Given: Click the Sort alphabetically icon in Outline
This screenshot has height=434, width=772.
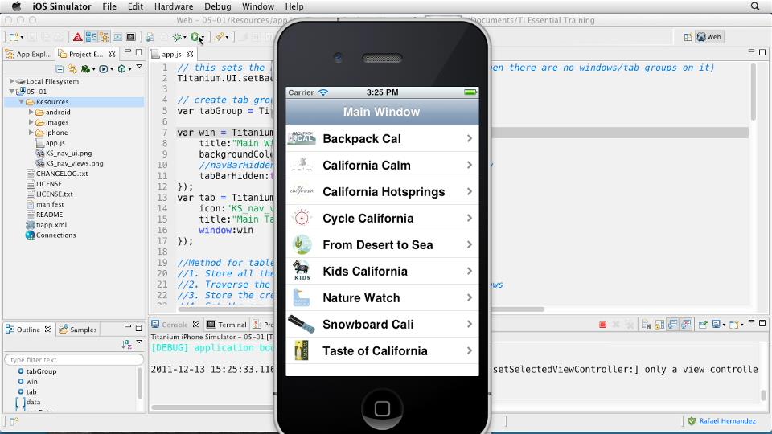Looking at the screenshot, I should tap(126, 345).
